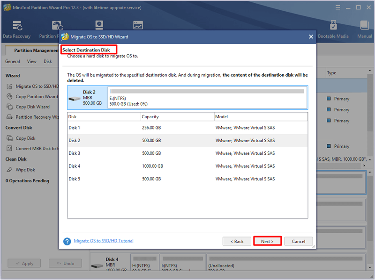
Task: Open the Migrate OS to SSD/HD Tutorial link
Action: tap(104, 241)
